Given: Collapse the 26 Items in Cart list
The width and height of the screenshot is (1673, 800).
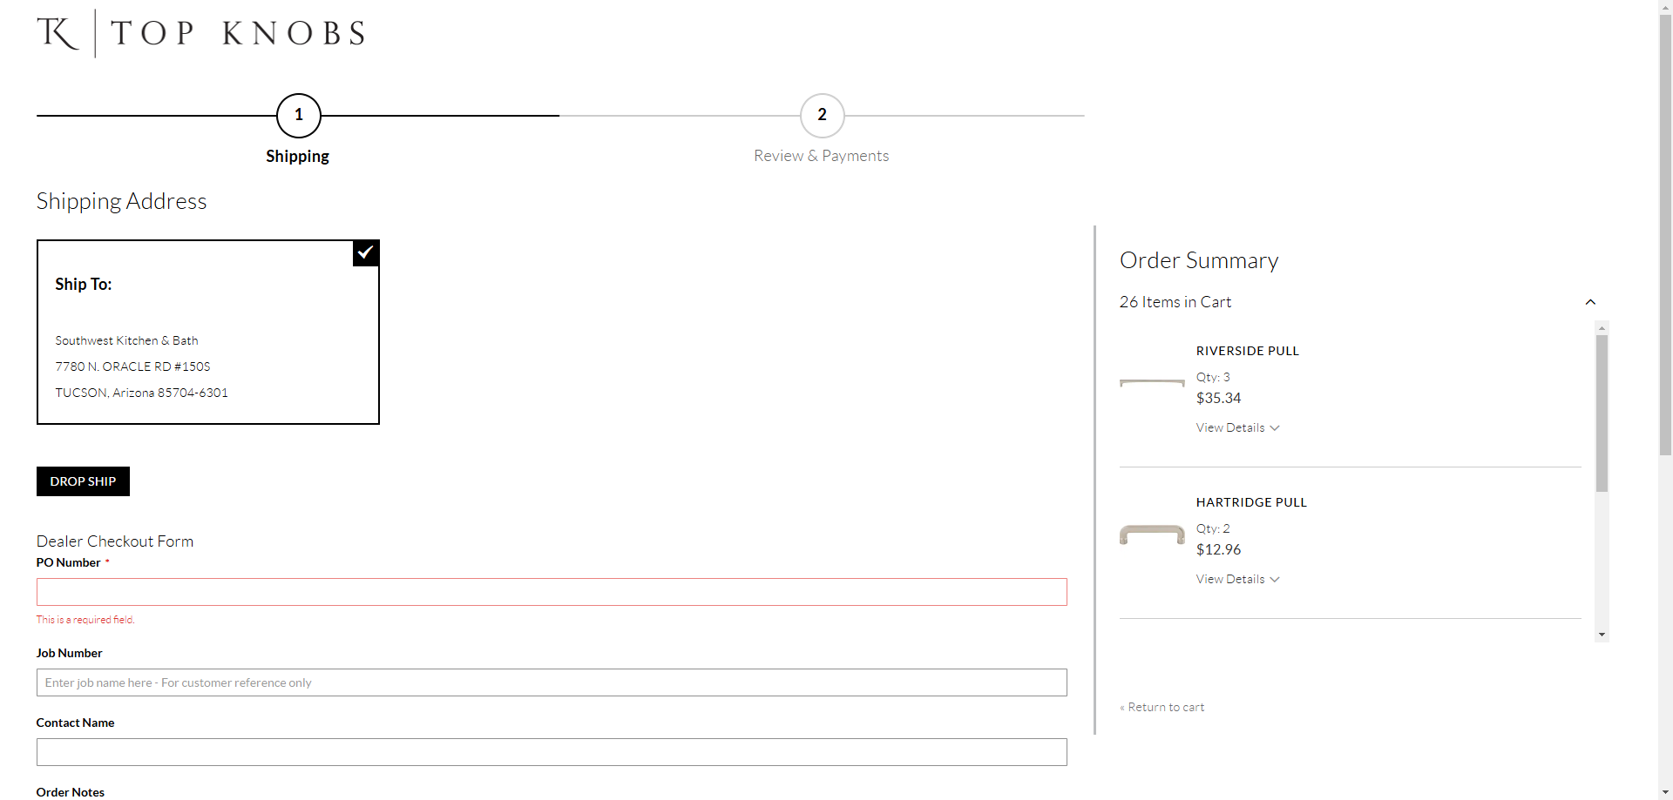Looking at the screenshot, I should pyautogui.click(x=1590, y=302).
